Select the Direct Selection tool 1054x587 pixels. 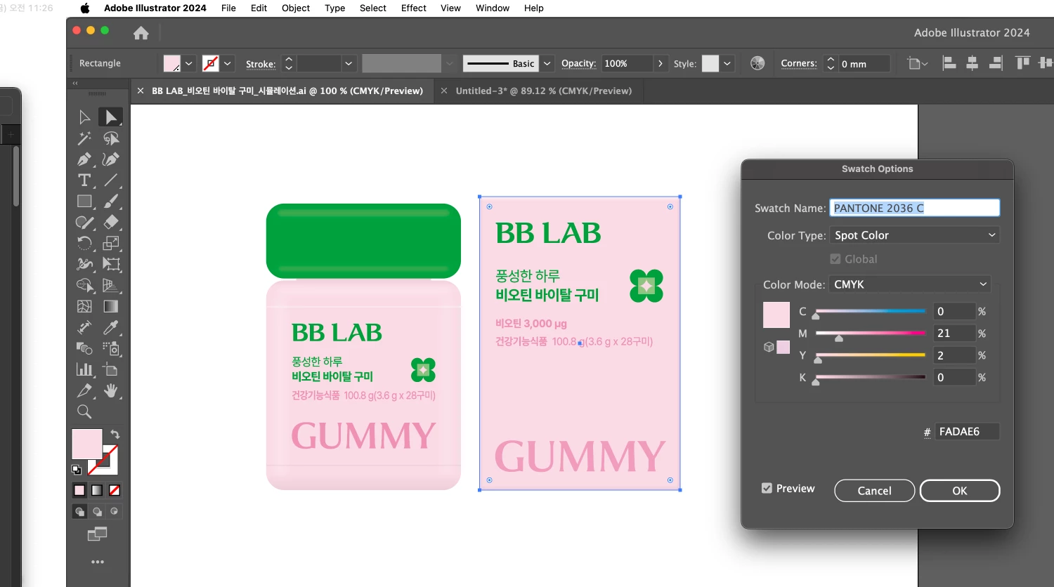tap(111, 117)
